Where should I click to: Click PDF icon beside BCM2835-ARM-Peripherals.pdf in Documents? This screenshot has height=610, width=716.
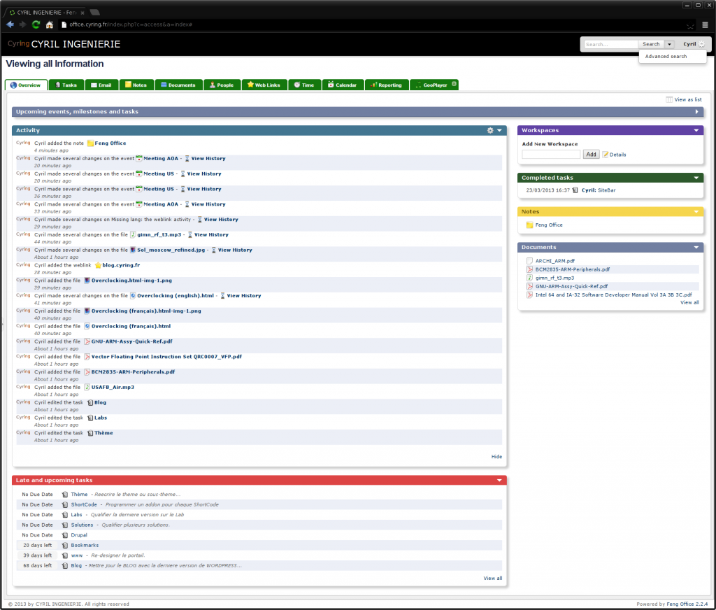530,269
